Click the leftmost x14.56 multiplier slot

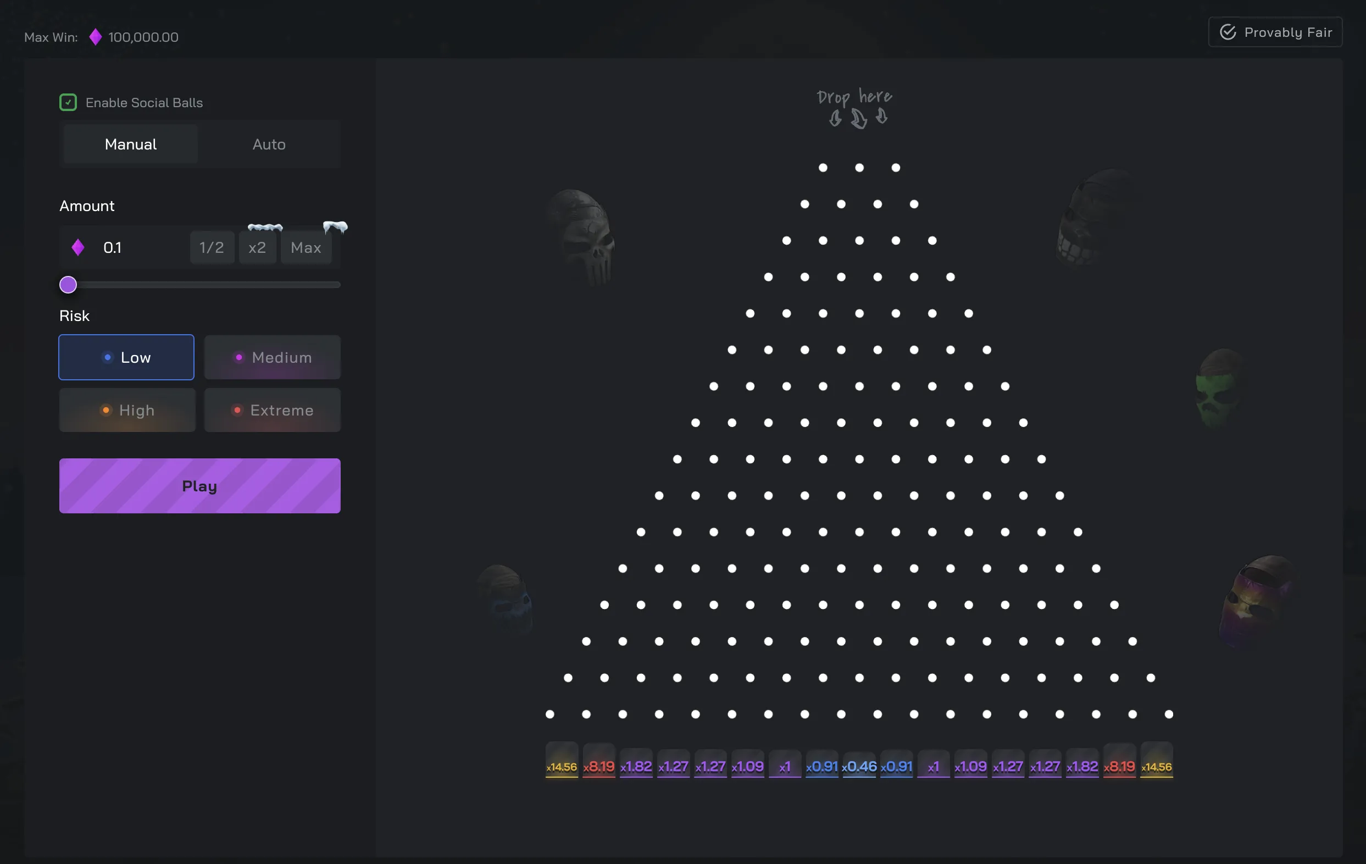[562, 760]
